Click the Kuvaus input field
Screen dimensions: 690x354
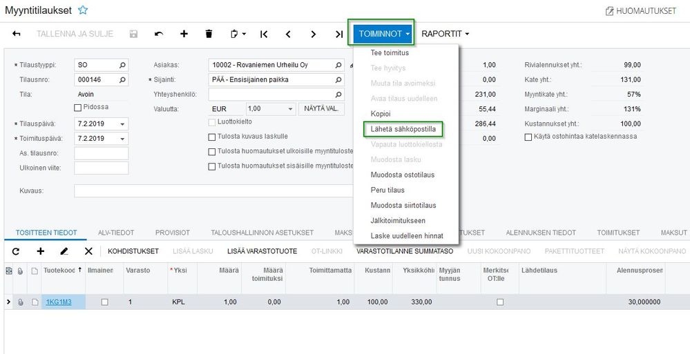(214, 191)
